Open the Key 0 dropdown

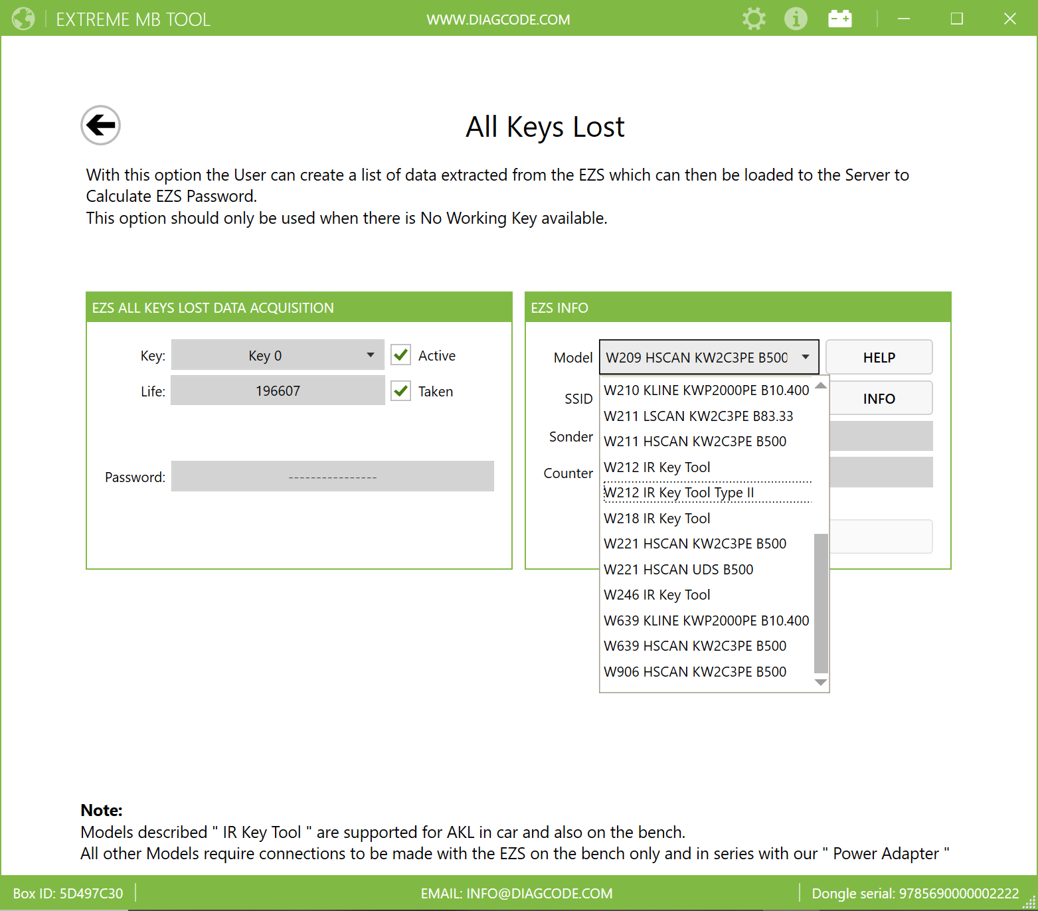(278, 355)
